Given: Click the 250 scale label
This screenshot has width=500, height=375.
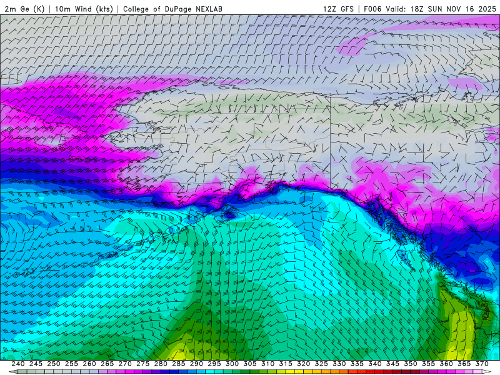Looking at the screenshot, I should click(54, 364).
